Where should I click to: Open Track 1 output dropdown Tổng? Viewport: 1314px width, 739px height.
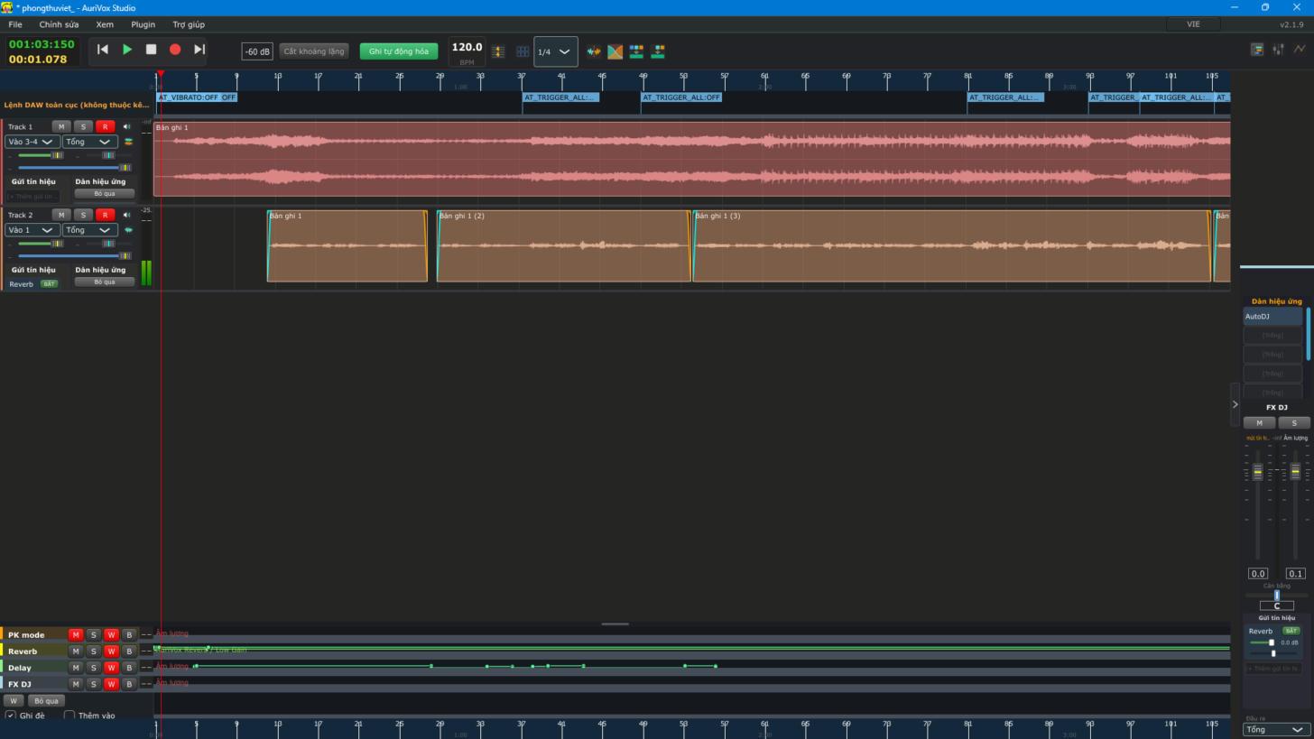[x=89, y=142]
